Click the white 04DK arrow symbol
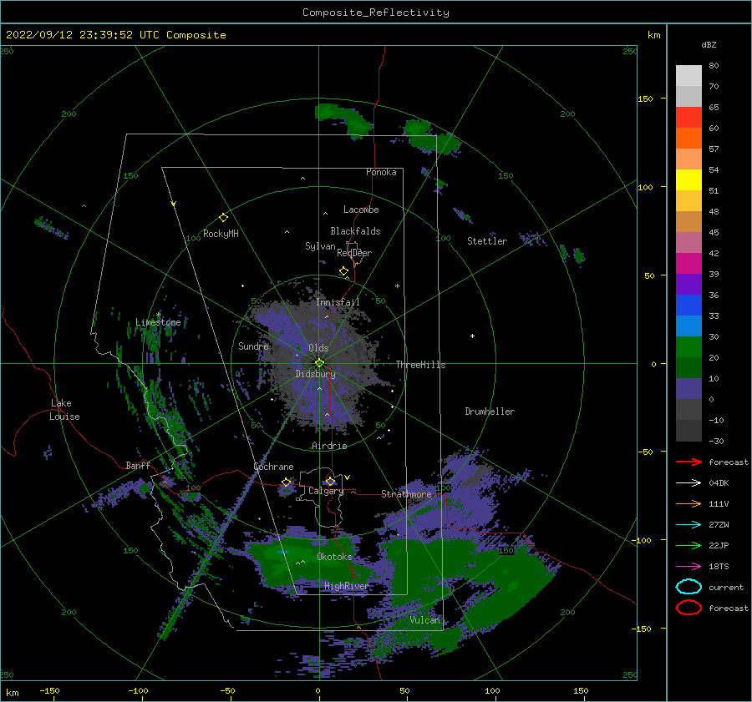Image resolution: width=752 pixels, height=702 pixels. [688, 483]
